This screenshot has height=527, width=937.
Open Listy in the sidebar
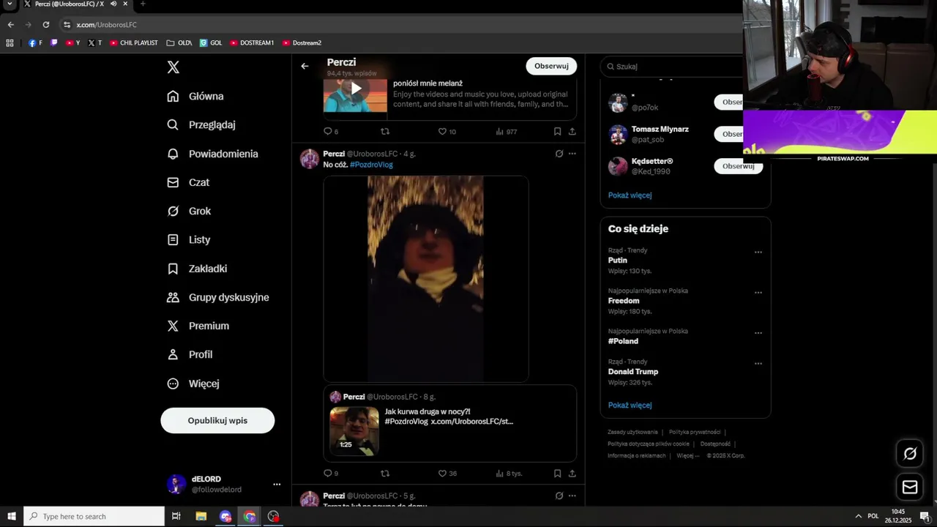[x=189, y=239]
